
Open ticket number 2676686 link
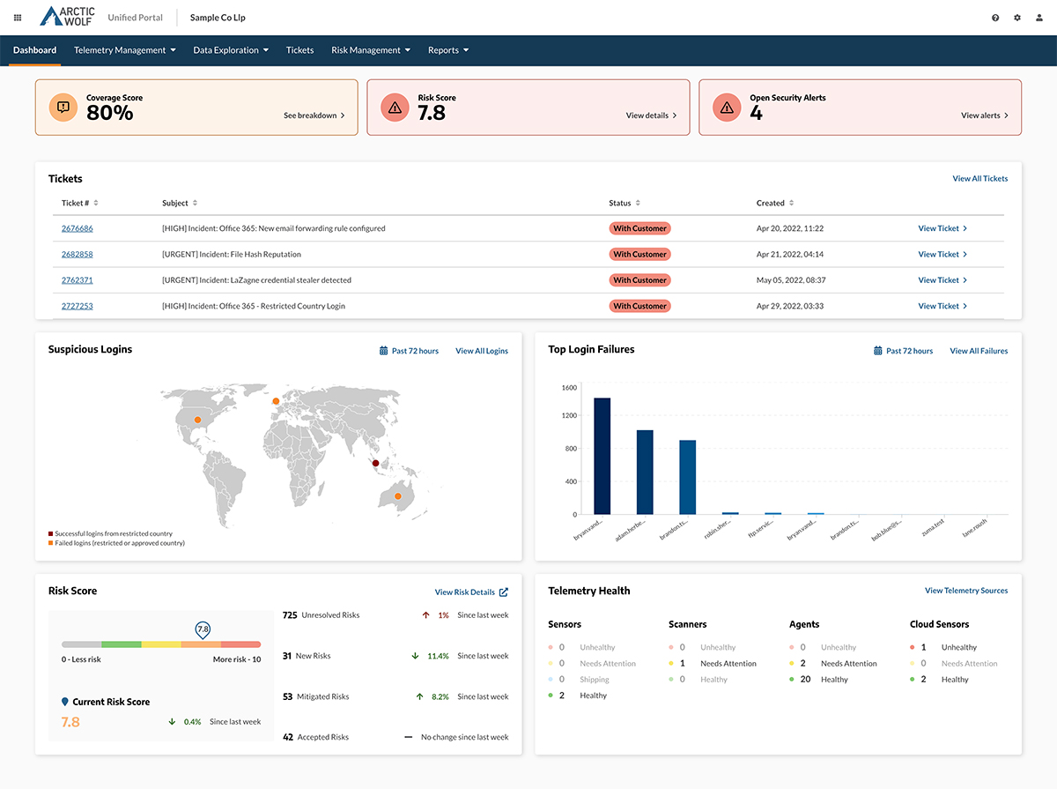[77, 228]
